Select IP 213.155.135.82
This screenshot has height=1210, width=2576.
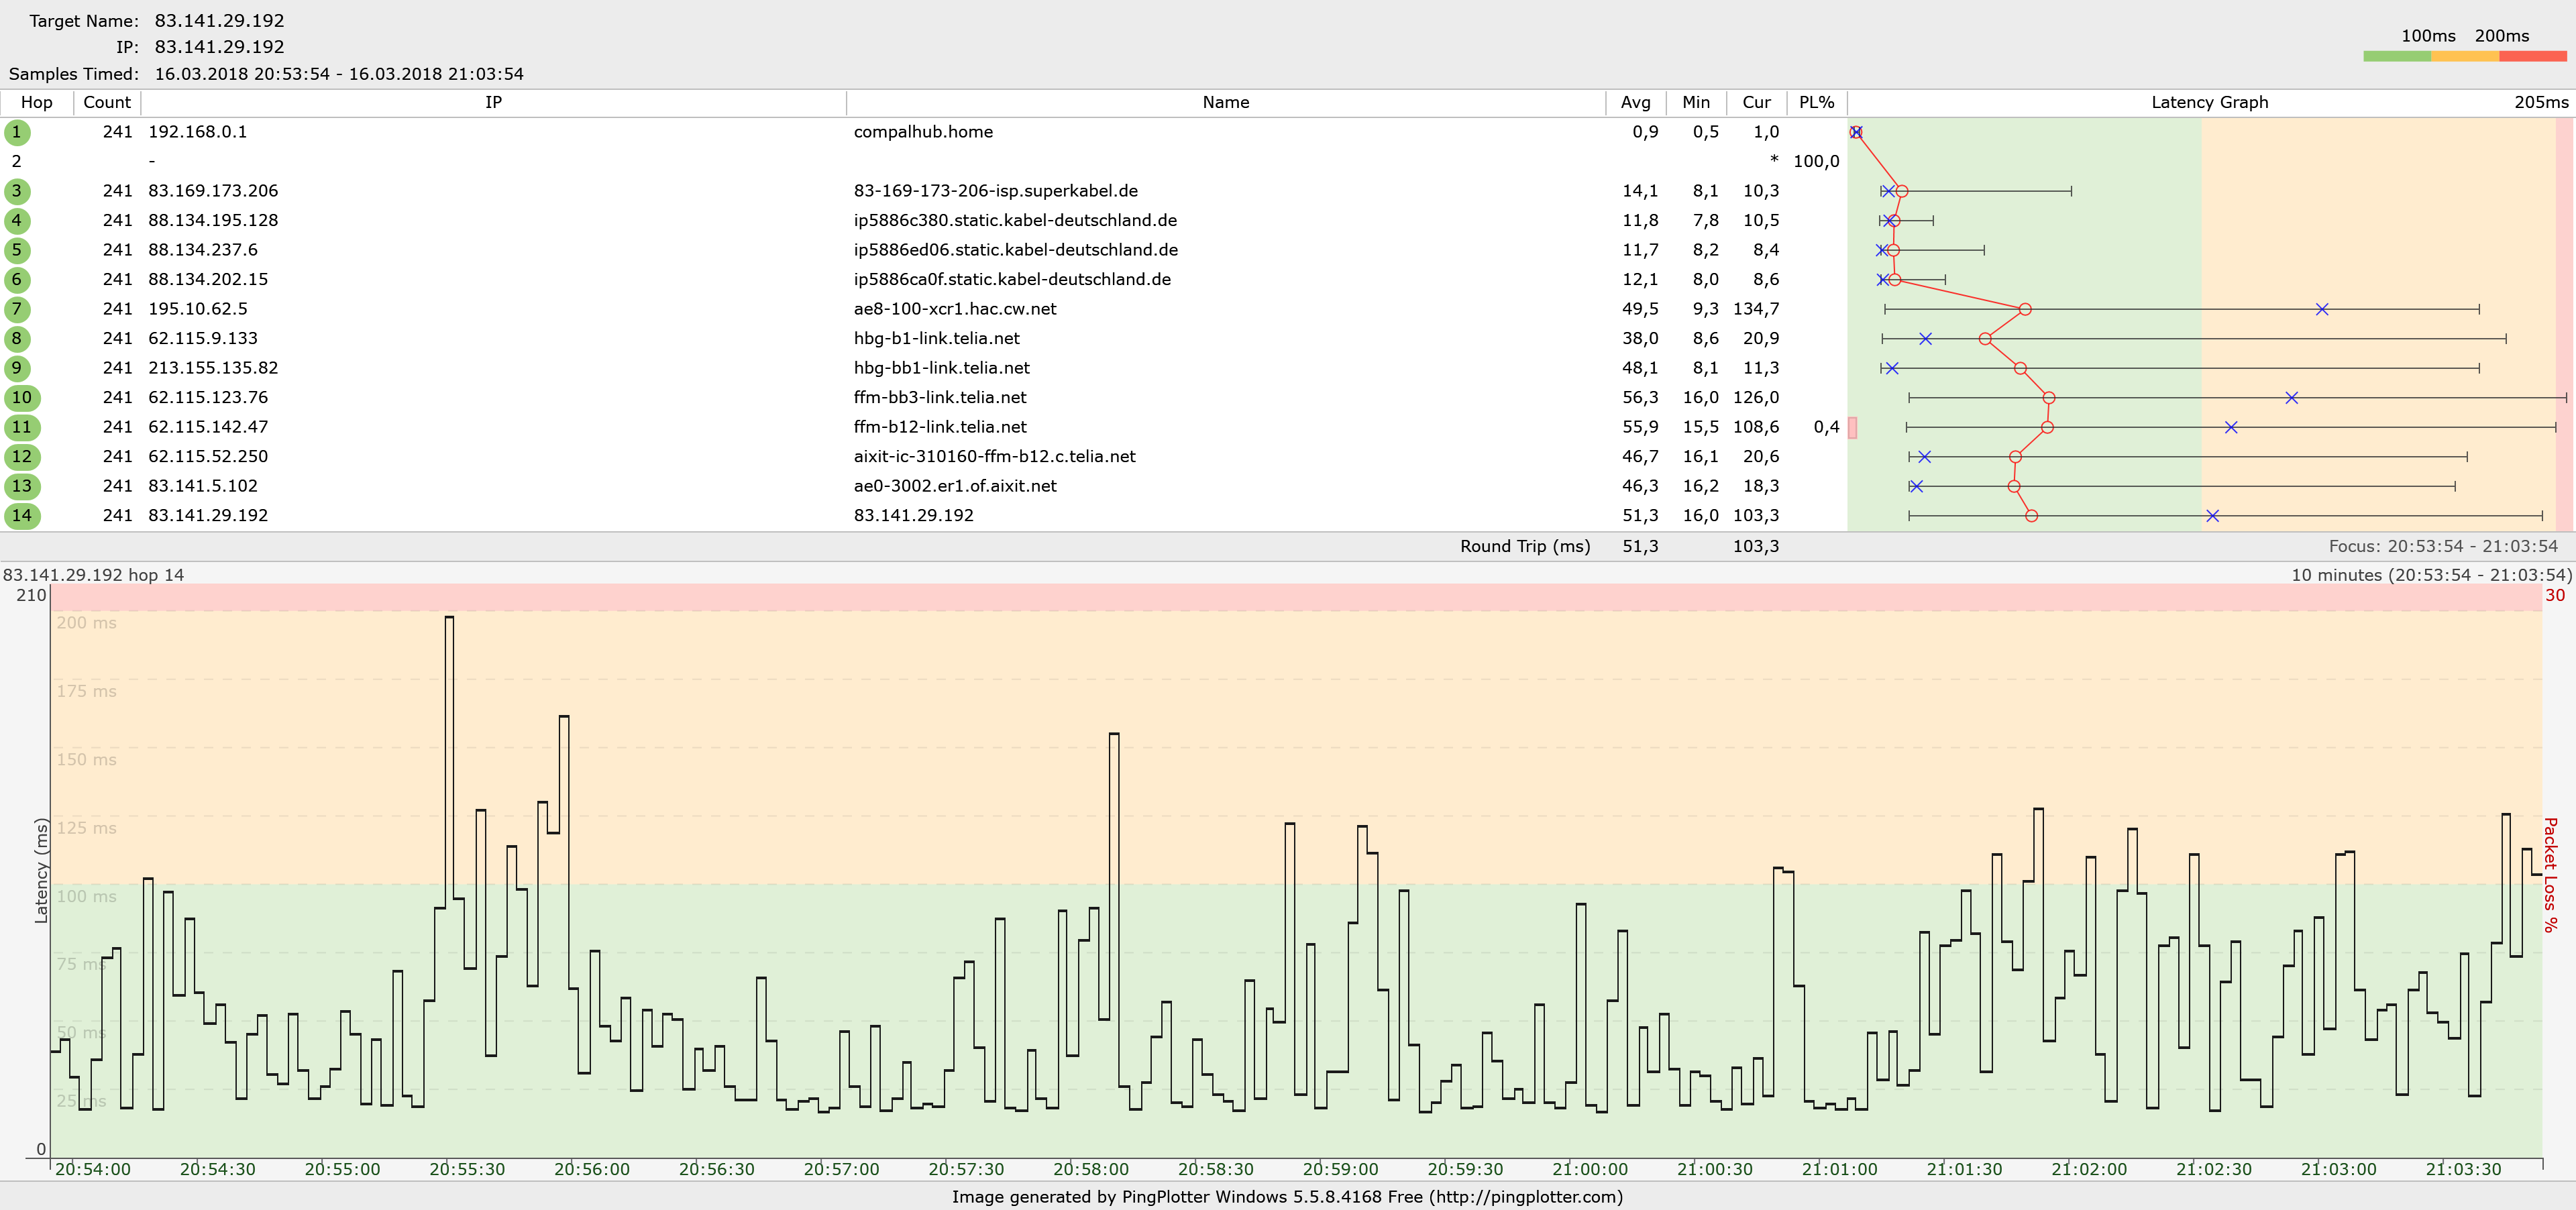(x=213, y=368)
